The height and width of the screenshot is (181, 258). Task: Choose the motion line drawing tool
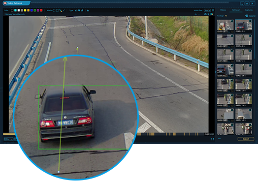pyautogui.click(x=64, y=10)
